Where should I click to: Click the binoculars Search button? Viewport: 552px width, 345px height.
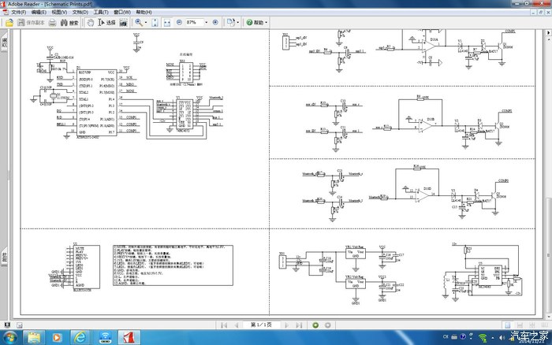click(x=69, y=23)
